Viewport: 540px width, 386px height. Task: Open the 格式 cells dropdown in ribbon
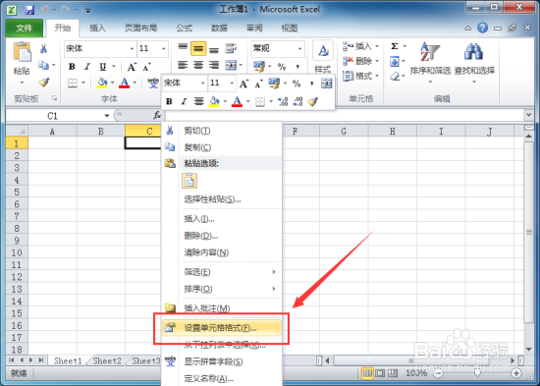[x=360, y=76]
